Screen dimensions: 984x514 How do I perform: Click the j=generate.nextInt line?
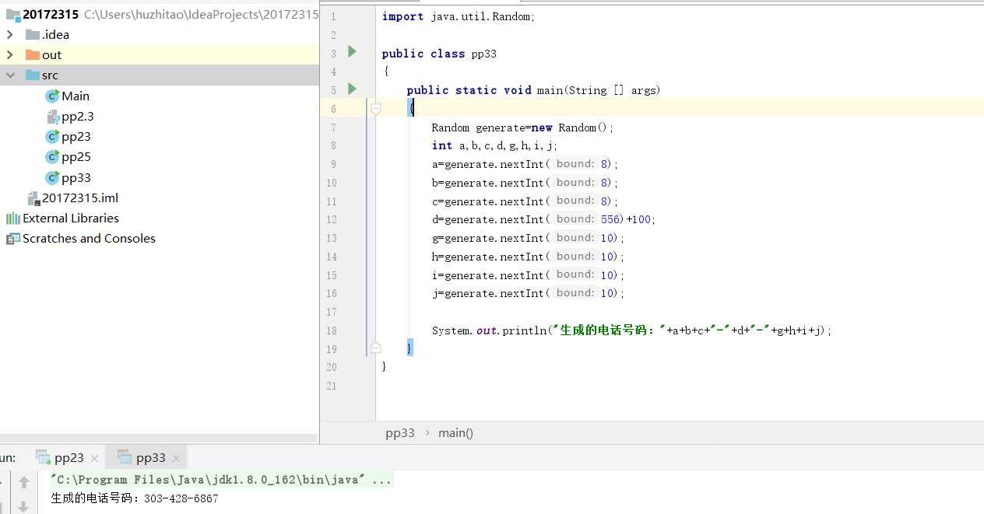[529, 293]
